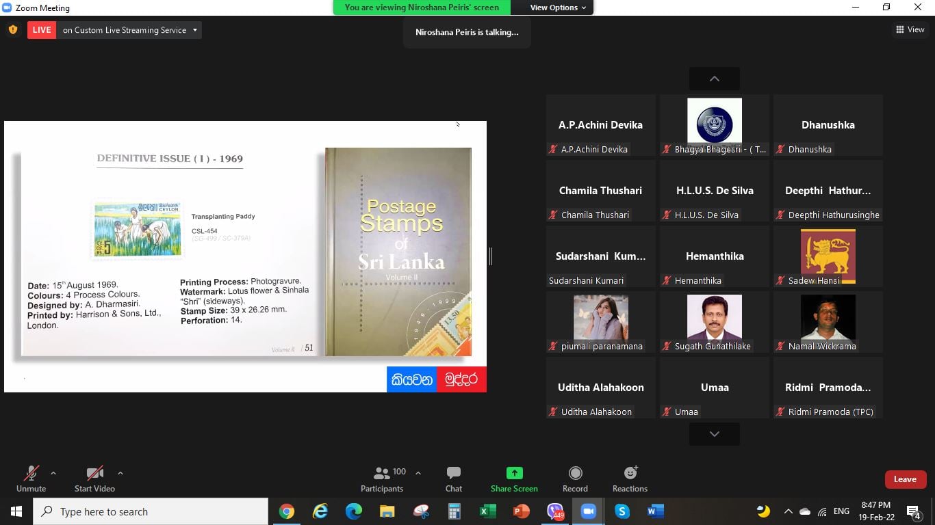
Task: Click the Postage Stamps of Sri Lanka book cover
Action: click(398, 252)
